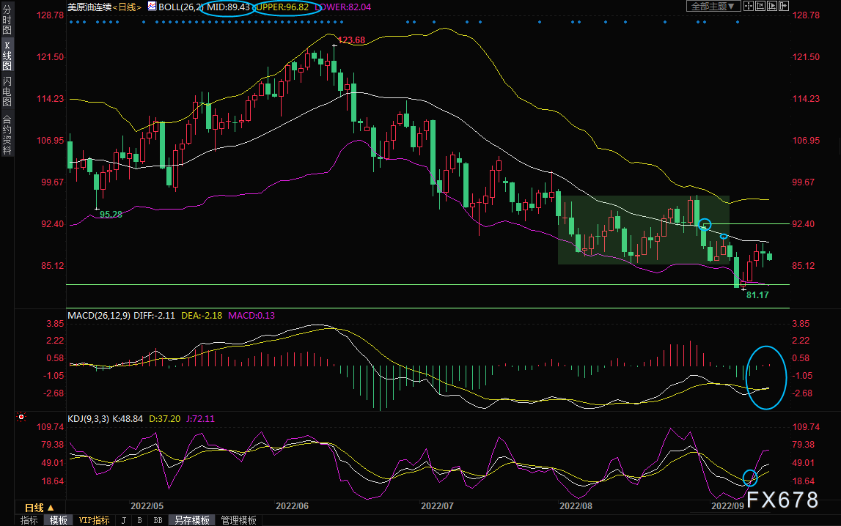The width and height of the screenshot is (841, 526).
Task: Click the MACD(26,12,9) indicator label
Action: coord(99,316)
